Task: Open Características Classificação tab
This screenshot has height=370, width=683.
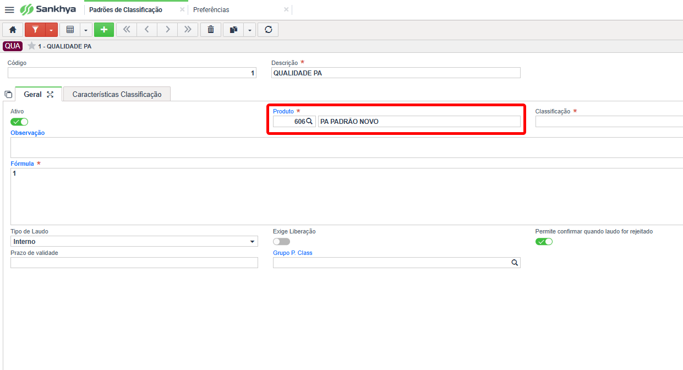Action: pos(117,94)
